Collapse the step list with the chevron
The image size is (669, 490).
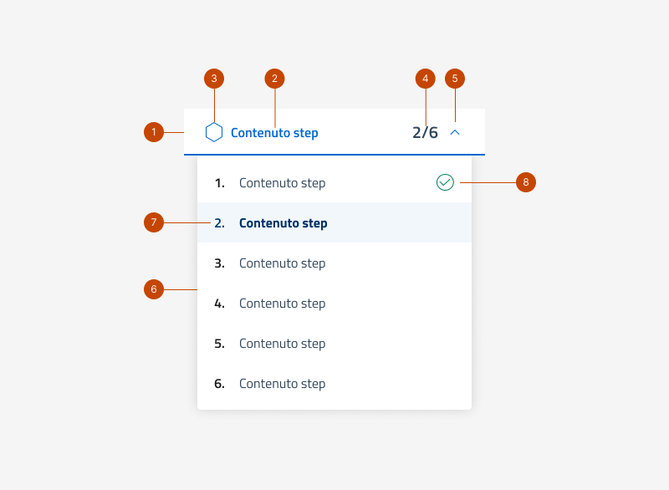pyautogui.click(x=455, y=132)
